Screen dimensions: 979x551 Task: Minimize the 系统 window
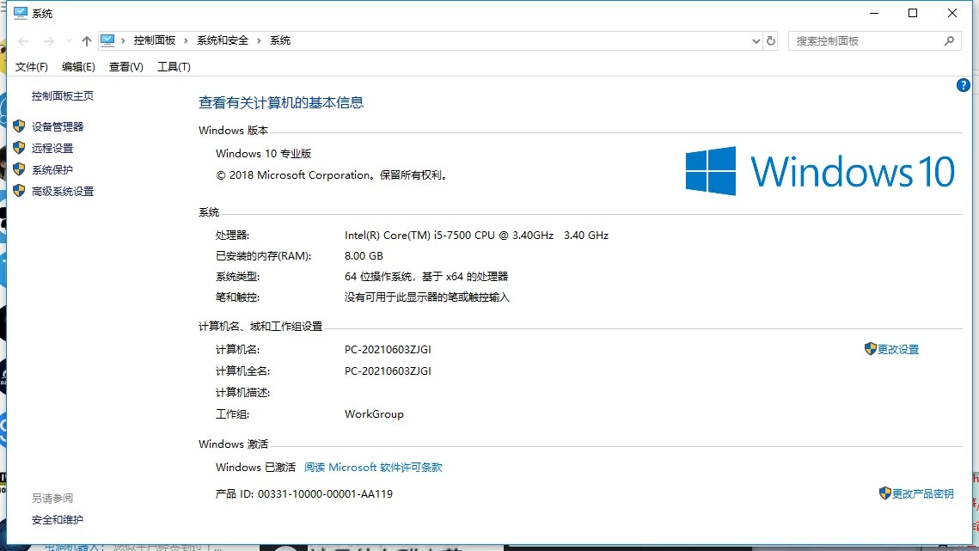tap(874, 13)
